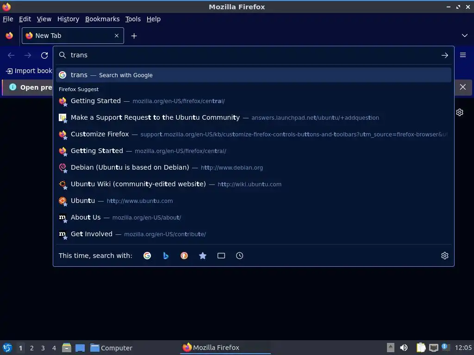The width and height of the screenshot is (474, 355).
Task: Search this time with the DuckDuckGo icon
Action: pyautogui.click(x=184, y=256)
